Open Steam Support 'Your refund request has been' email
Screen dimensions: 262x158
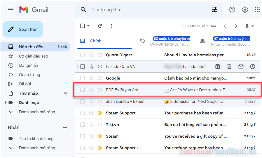tap(167, 148)
